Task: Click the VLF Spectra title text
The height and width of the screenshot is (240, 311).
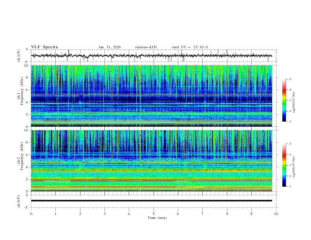Action: [44, 47]
